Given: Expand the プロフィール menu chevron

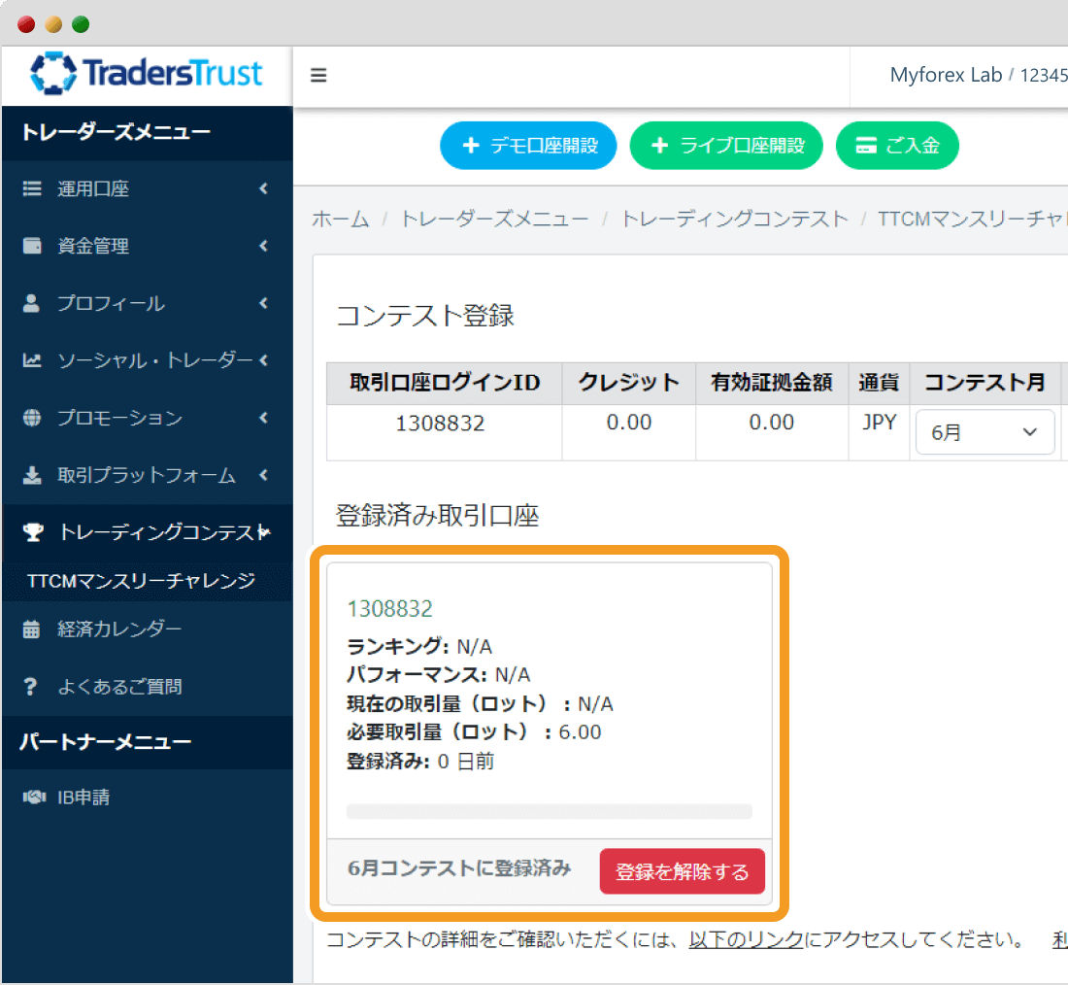Looking at the screenshot, I should (x=263, y=303).
